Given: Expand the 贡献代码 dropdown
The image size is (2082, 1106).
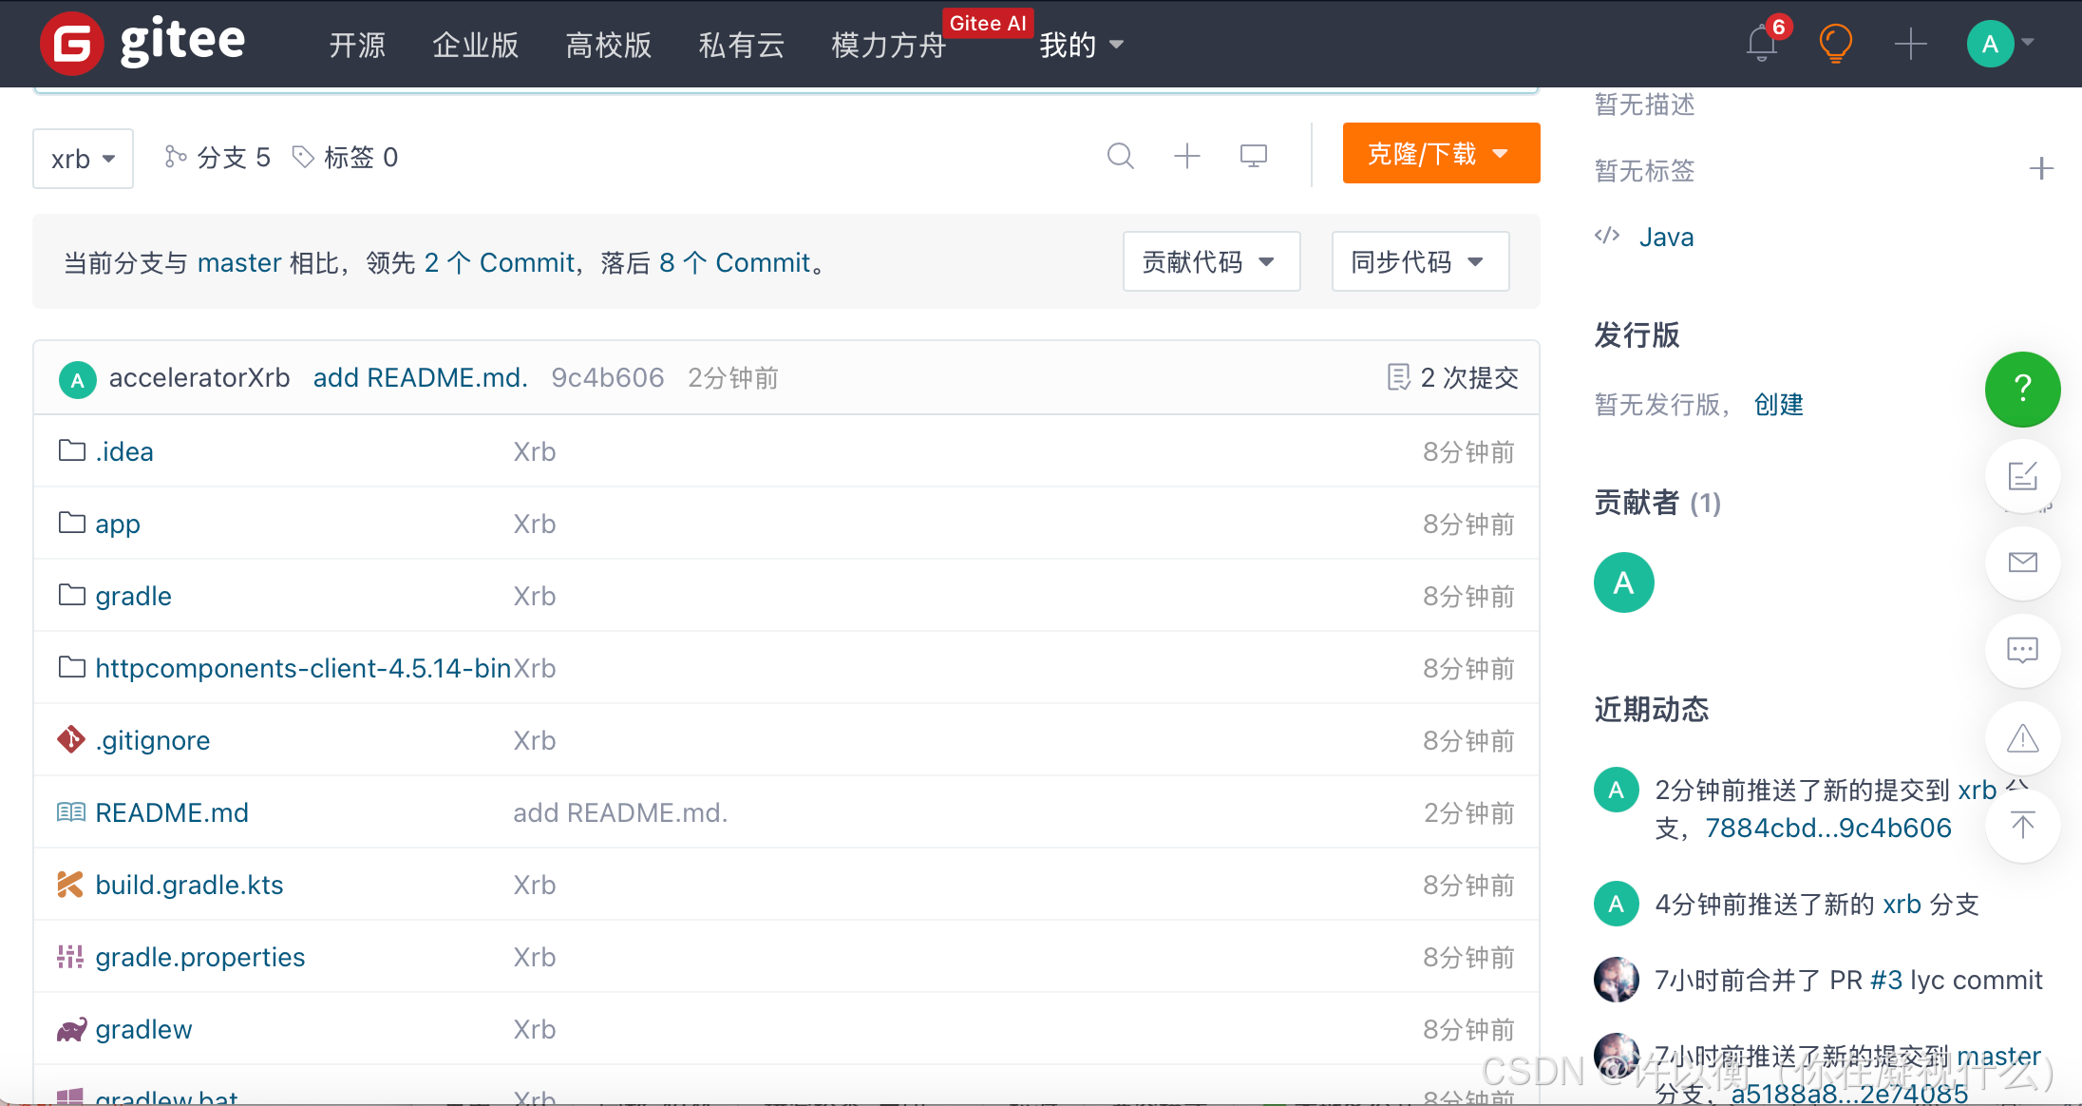Looking at the screenshot, I should click(x=1210, y=261).
